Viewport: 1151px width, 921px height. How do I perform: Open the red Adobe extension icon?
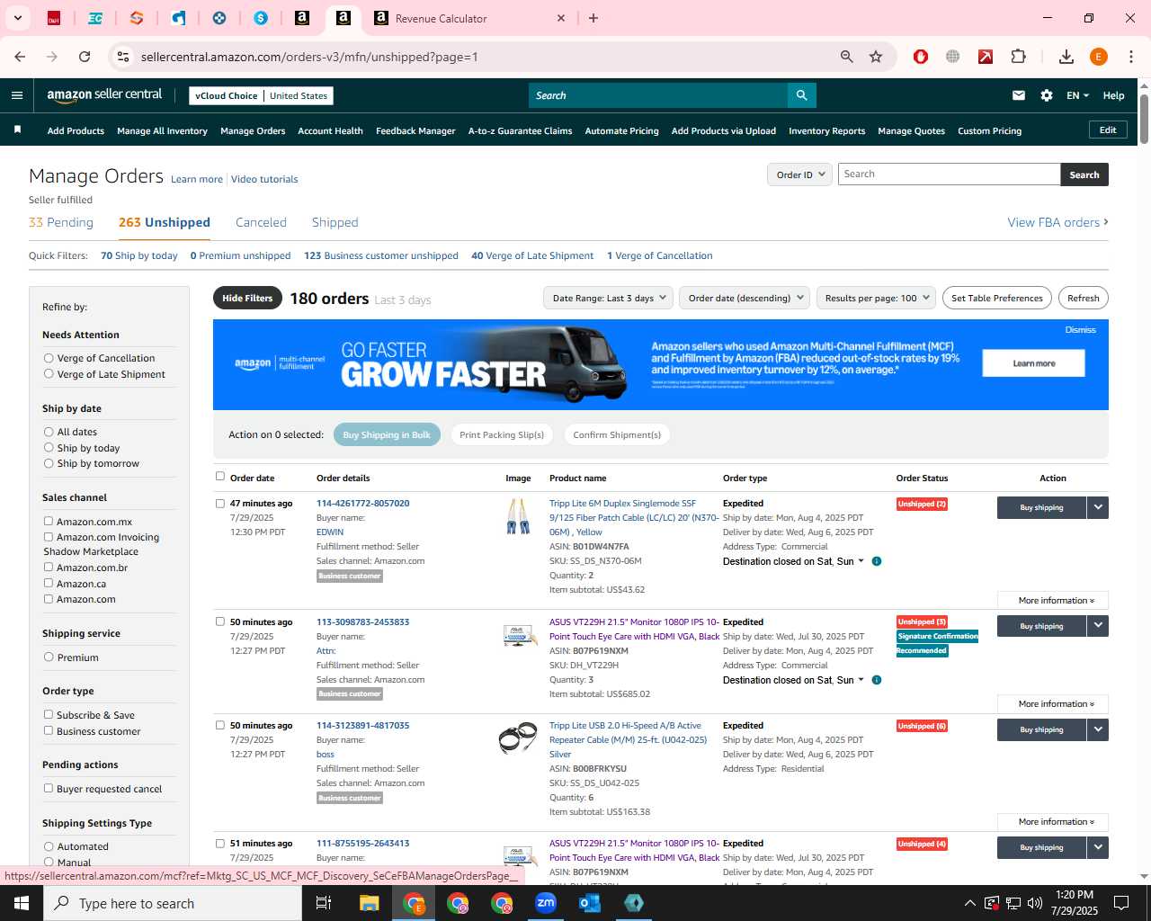986,57
